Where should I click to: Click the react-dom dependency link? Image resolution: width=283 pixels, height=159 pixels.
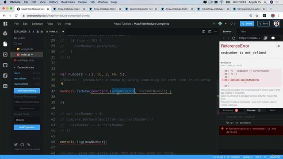19,79
